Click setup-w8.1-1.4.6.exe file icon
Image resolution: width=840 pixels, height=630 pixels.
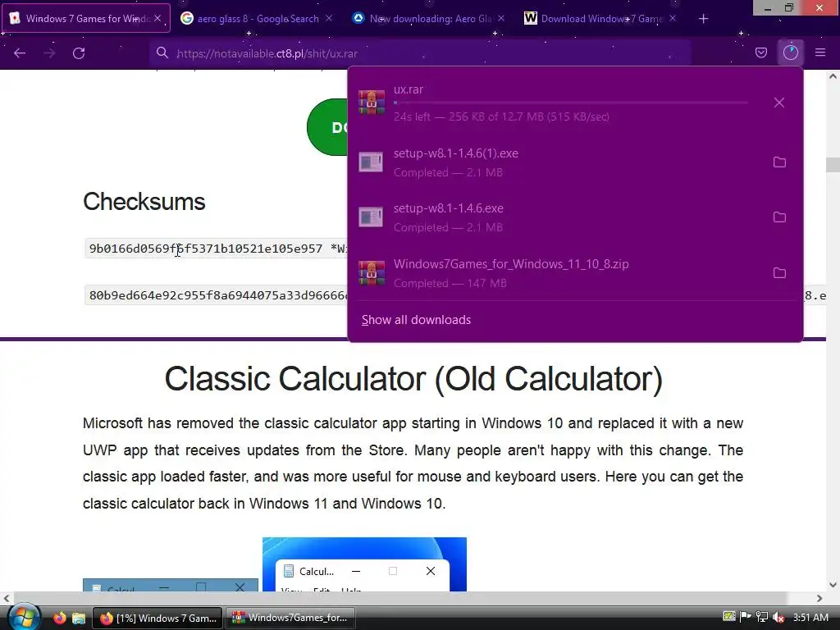(371, 217)
